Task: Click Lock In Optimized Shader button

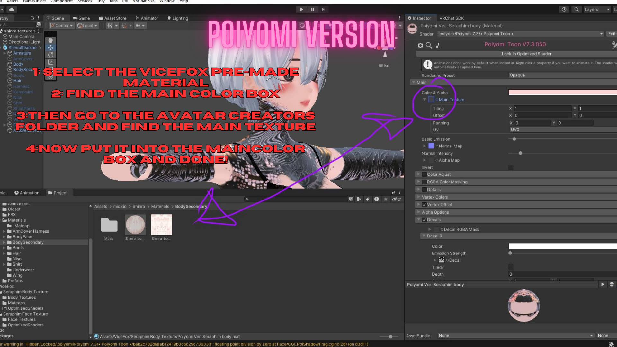Action: 526,54
